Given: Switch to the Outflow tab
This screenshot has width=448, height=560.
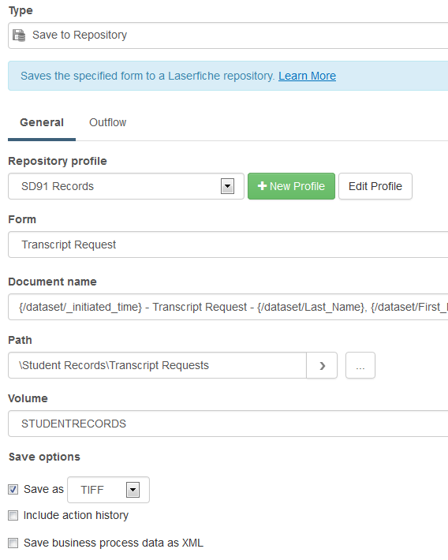Looking at the screenshot, I should coord(107,122).
